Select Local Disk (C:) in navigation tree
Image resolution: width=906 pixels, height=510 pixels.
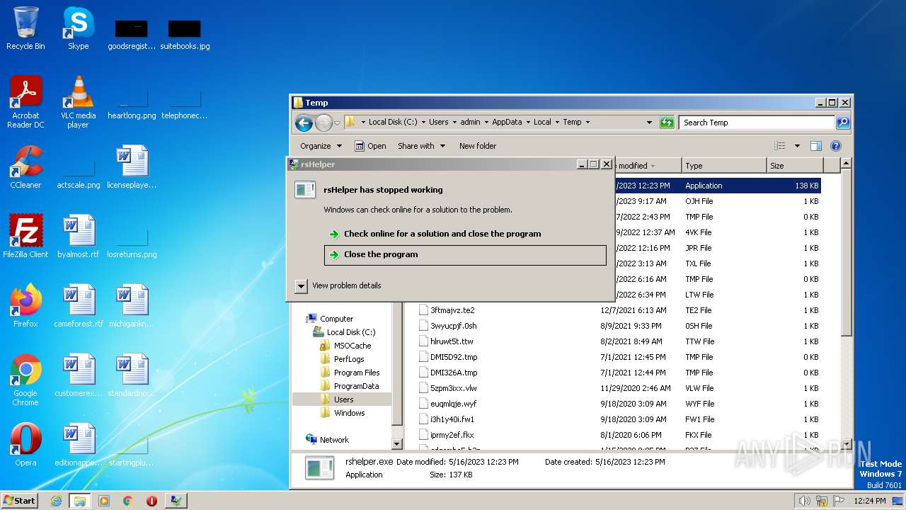tap(351, 332)
